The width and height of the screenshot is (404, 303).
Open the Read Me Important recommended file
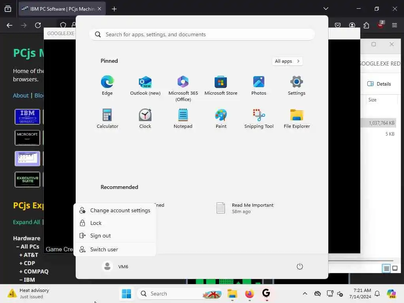[245, 208]
